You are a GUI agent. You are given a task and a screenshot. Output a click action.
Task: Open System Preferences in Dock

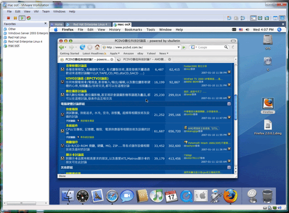pos(201,196)
